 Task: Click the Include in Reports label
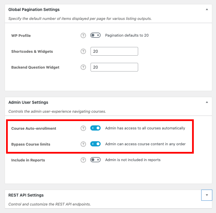click(x=28, y=160)
